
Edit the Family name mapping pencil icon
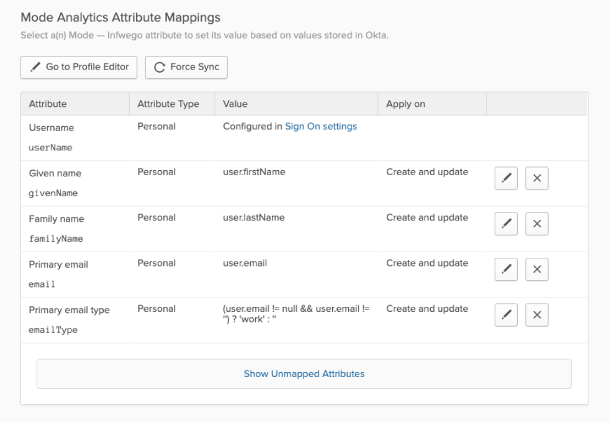coord(506,224)
